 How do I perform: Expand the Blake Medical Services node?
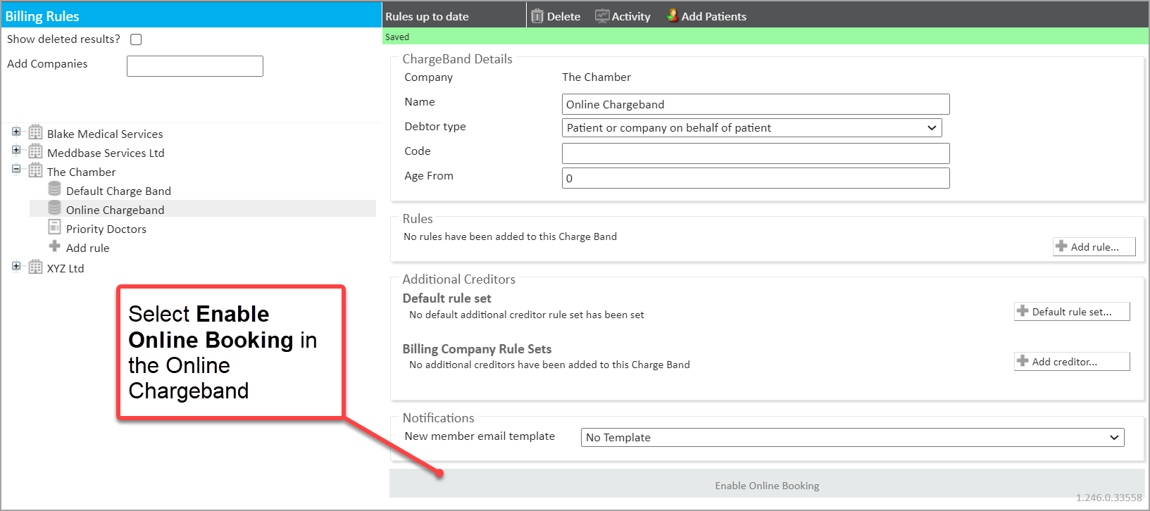16,132
